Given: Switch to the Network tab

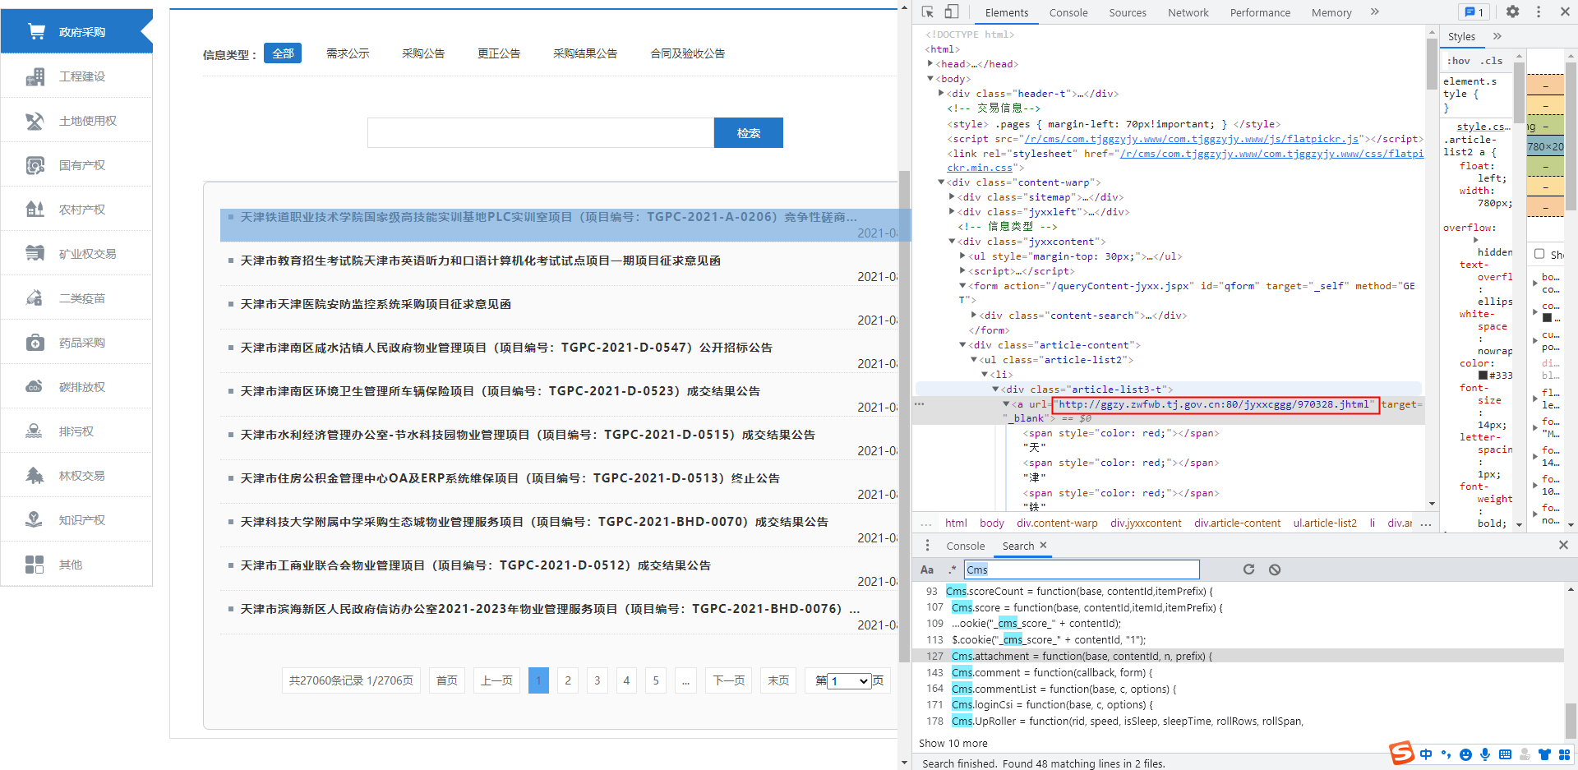Looking at the screenshot, I should 1188,12.
